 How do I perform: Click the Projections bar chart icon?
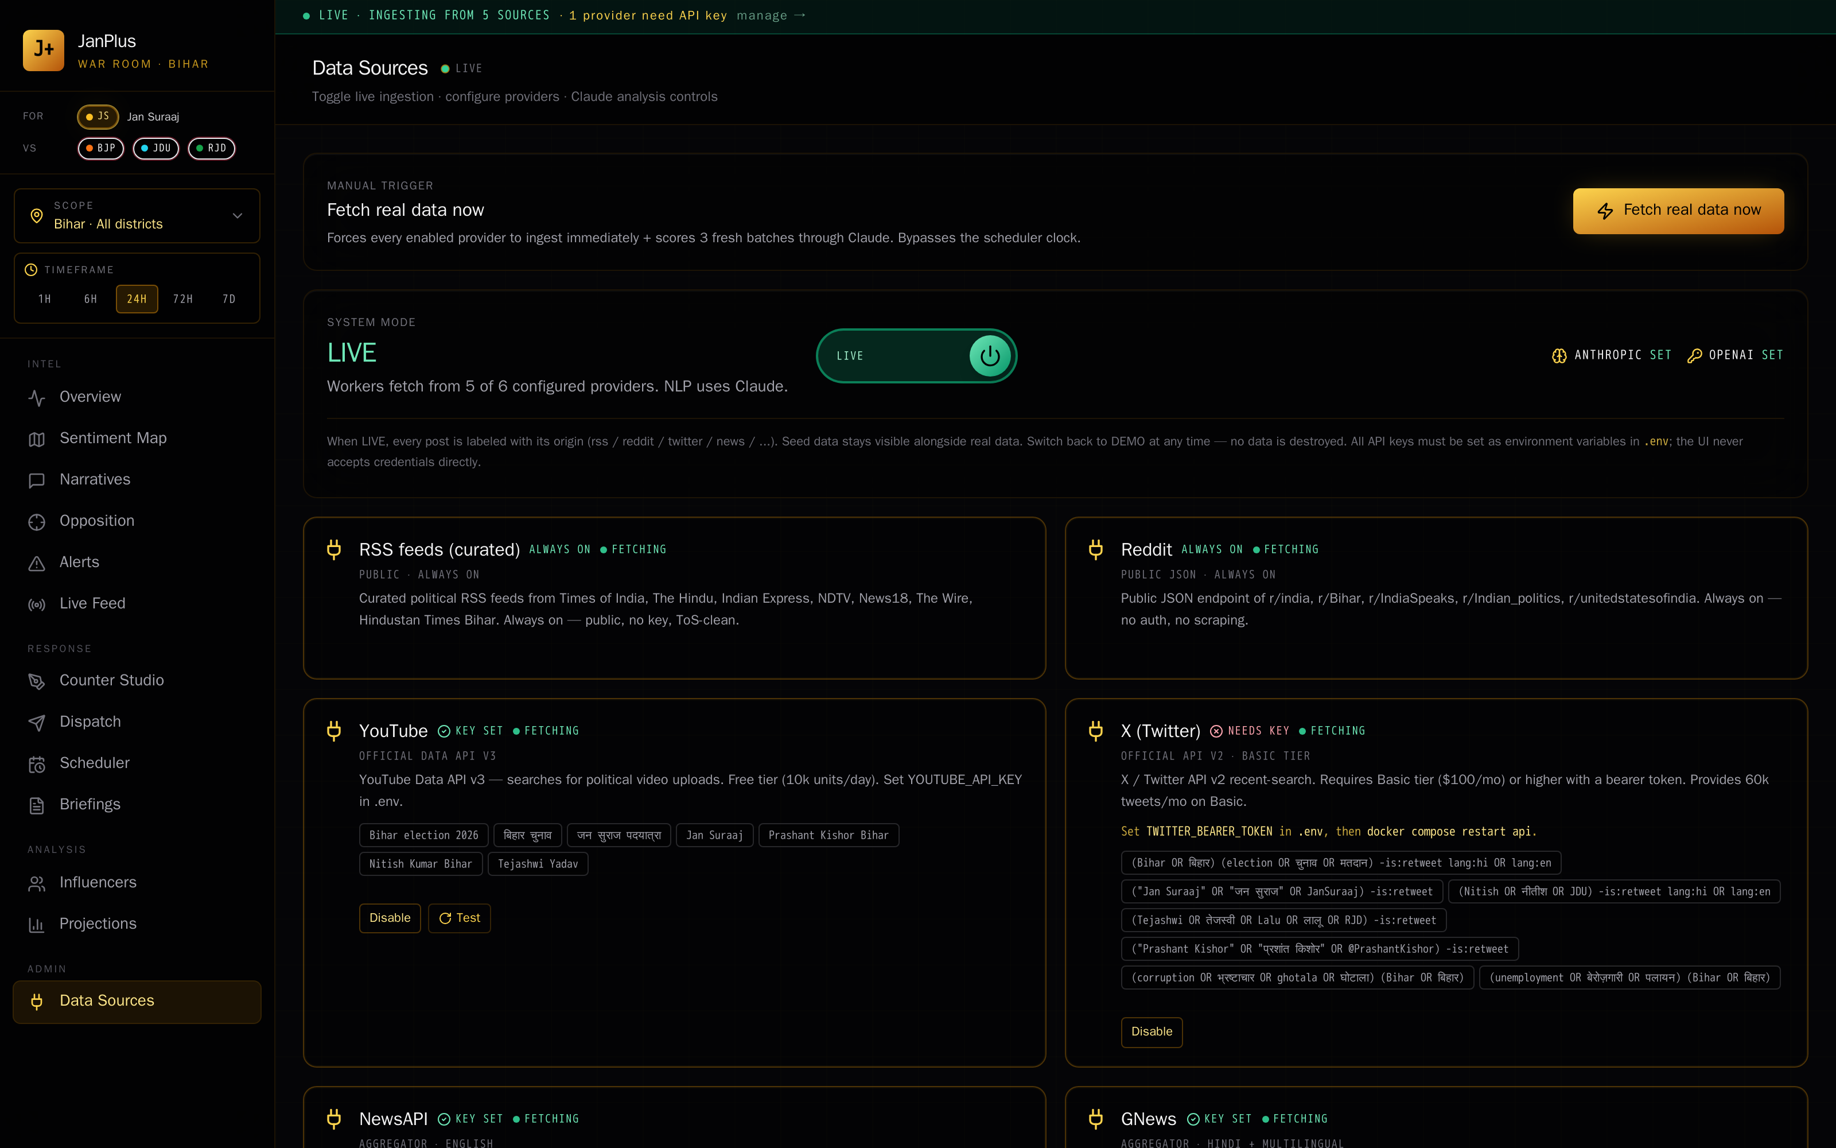click(36, 924)
